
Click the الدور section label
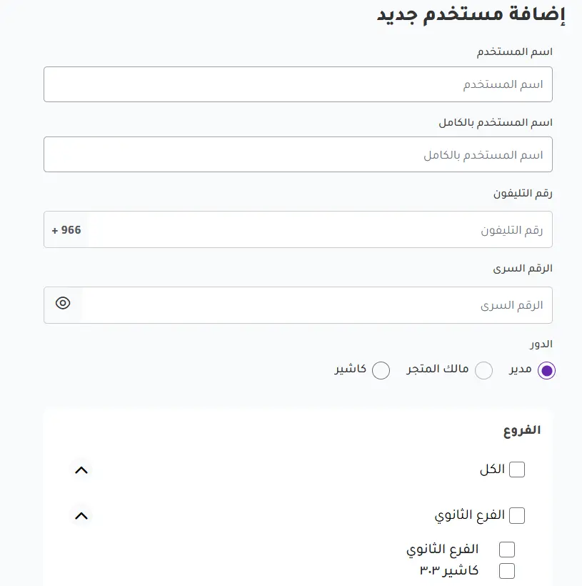[x=543, y=344]
